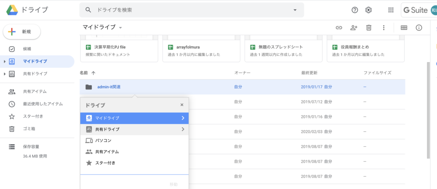This screenshot has width=437, height=189.
Task: Click the 2020/02/03 date cell
Action: [312, 131]
